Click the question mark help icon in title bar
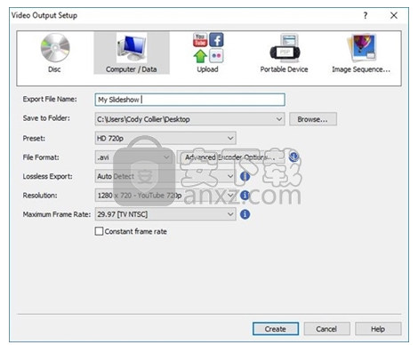The height and width of the screenshot is (345, 418). pos(366,15)
